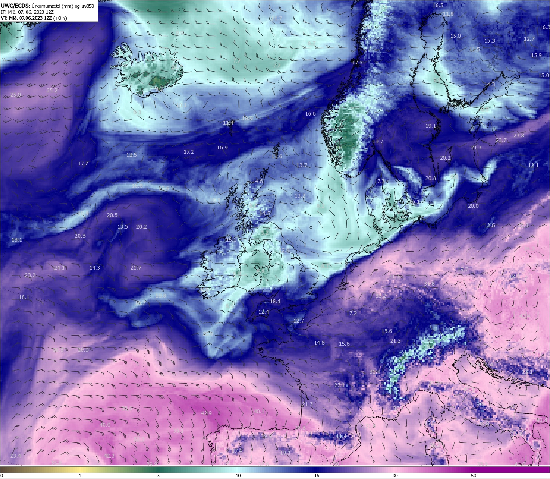Screen dimensions: 550x479
Task: Click the map value 15.6
Action: click(x=344, y=344)
